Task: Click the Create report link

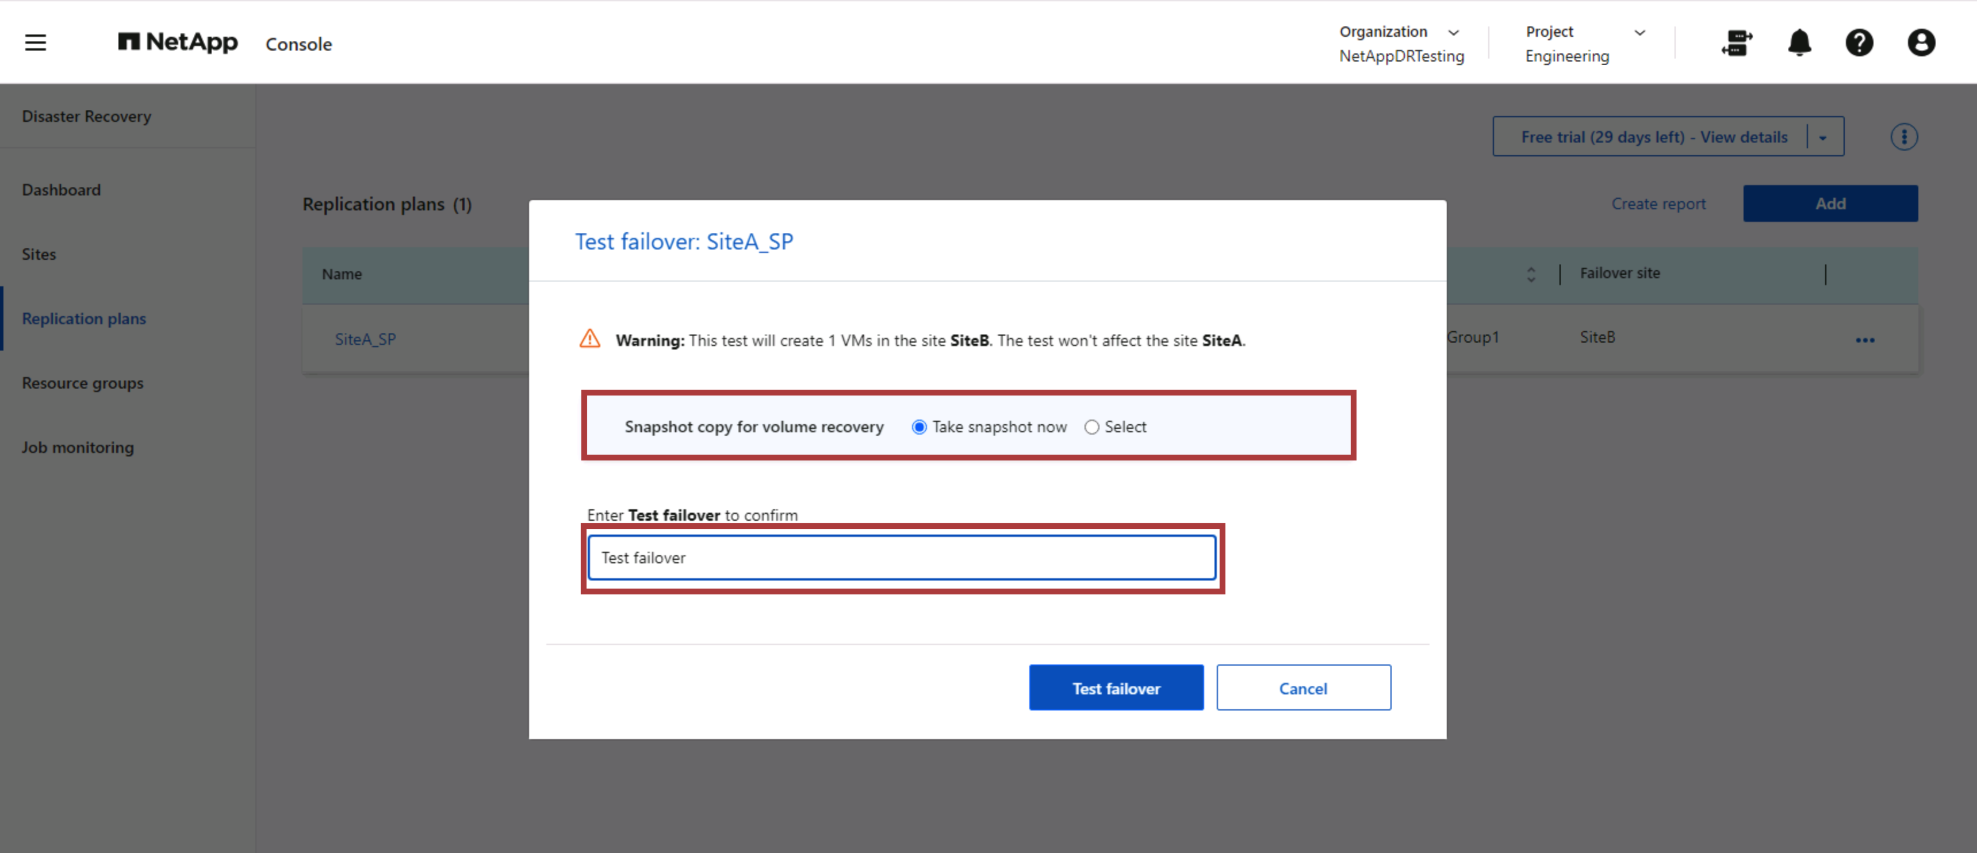Action: coord(1658,203)
